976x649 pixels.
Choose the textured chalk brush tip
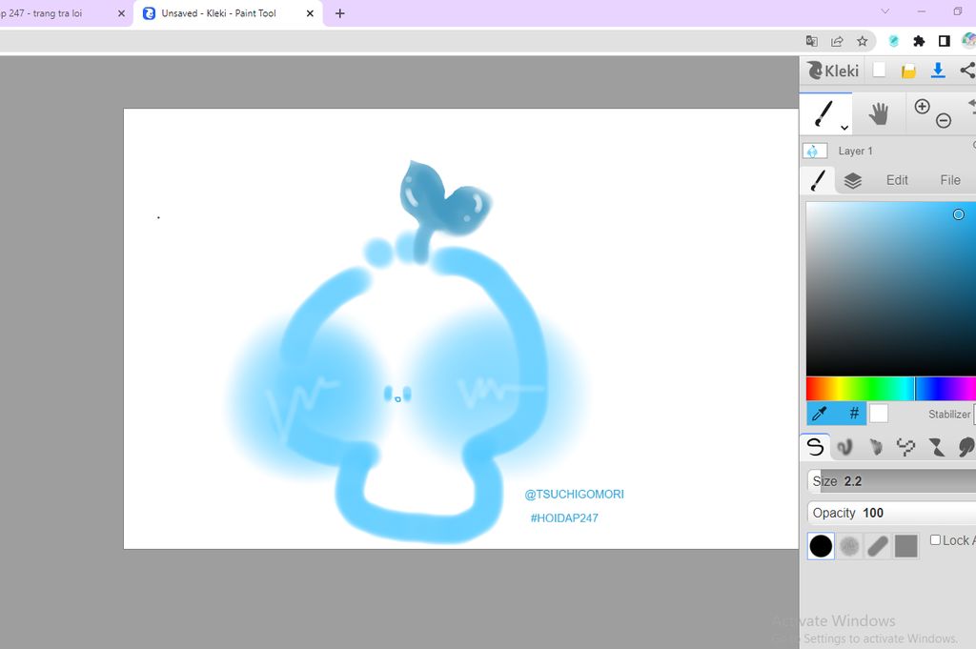tap(849, 546)
